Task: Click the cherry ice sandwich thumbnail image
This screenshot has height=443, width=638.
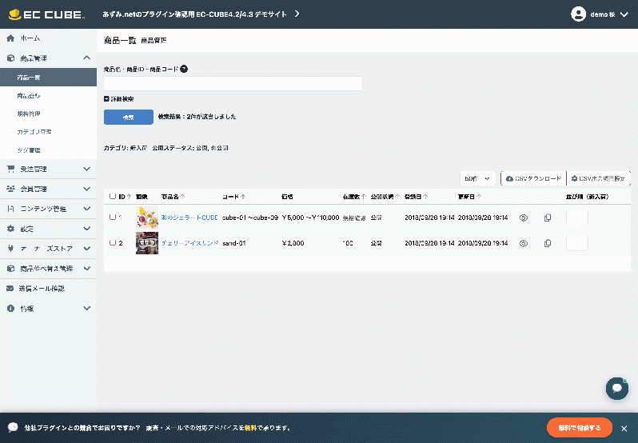Action: [147, 243]
